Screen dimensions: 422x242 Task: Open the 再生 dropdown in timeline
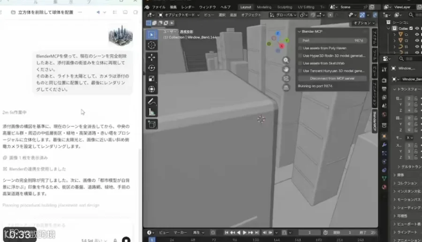pyautogui.click(x=198, y=232)
